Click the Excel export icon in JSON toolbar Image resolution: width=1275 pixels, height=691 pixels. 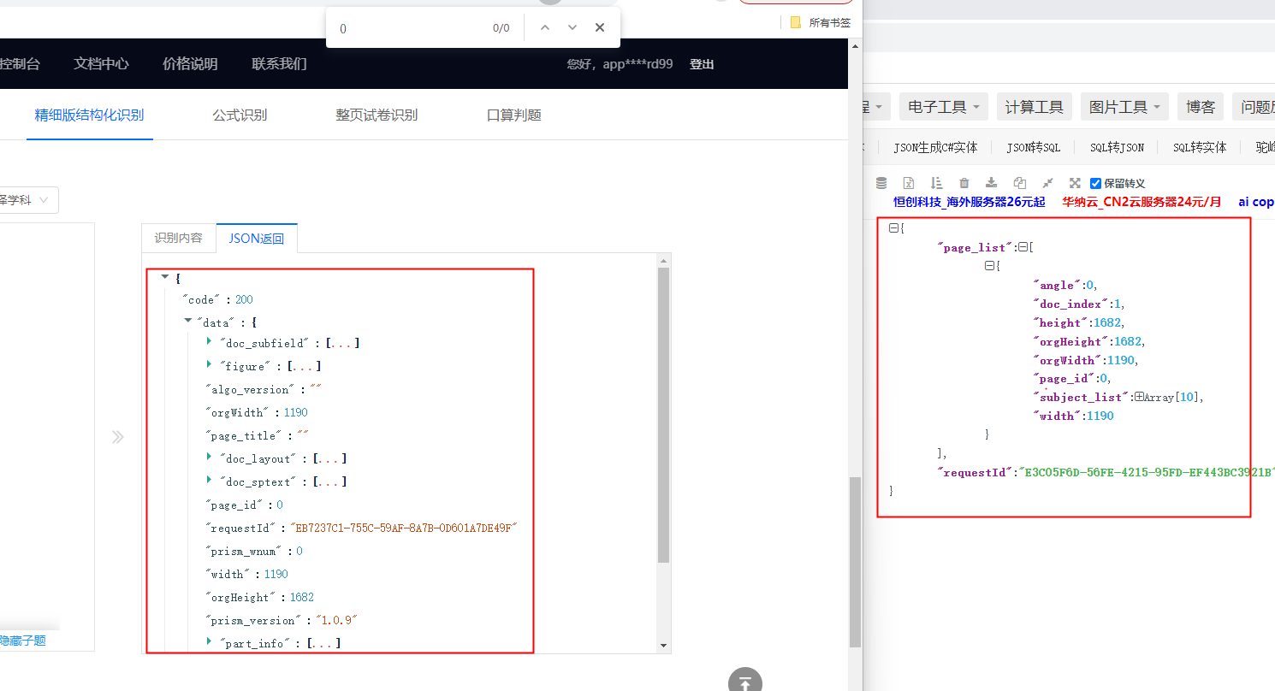(x=909, y=183)
